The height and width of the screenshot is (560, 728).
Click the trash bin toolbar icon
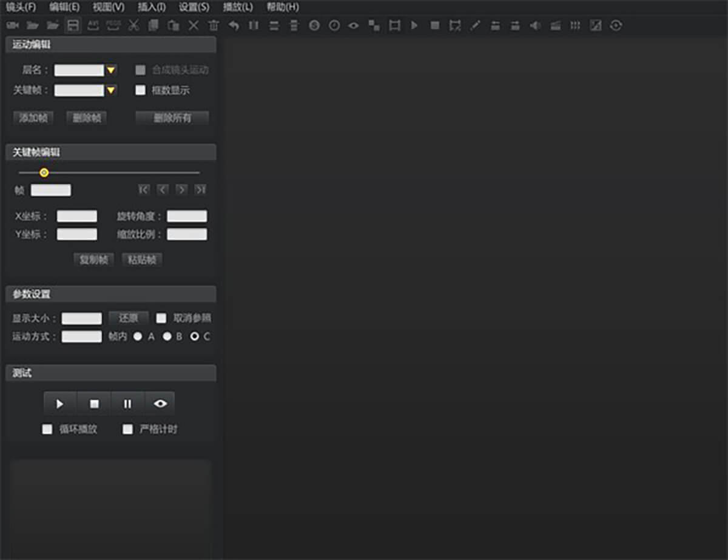214,25
